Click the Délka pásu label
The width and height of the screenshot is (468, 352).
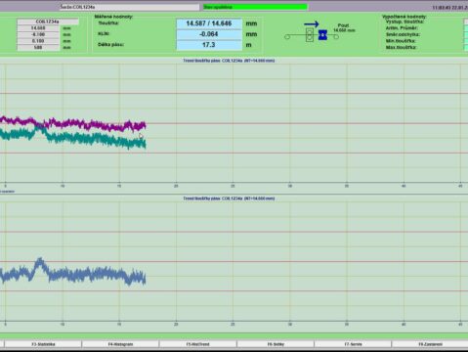click(110, 44)
